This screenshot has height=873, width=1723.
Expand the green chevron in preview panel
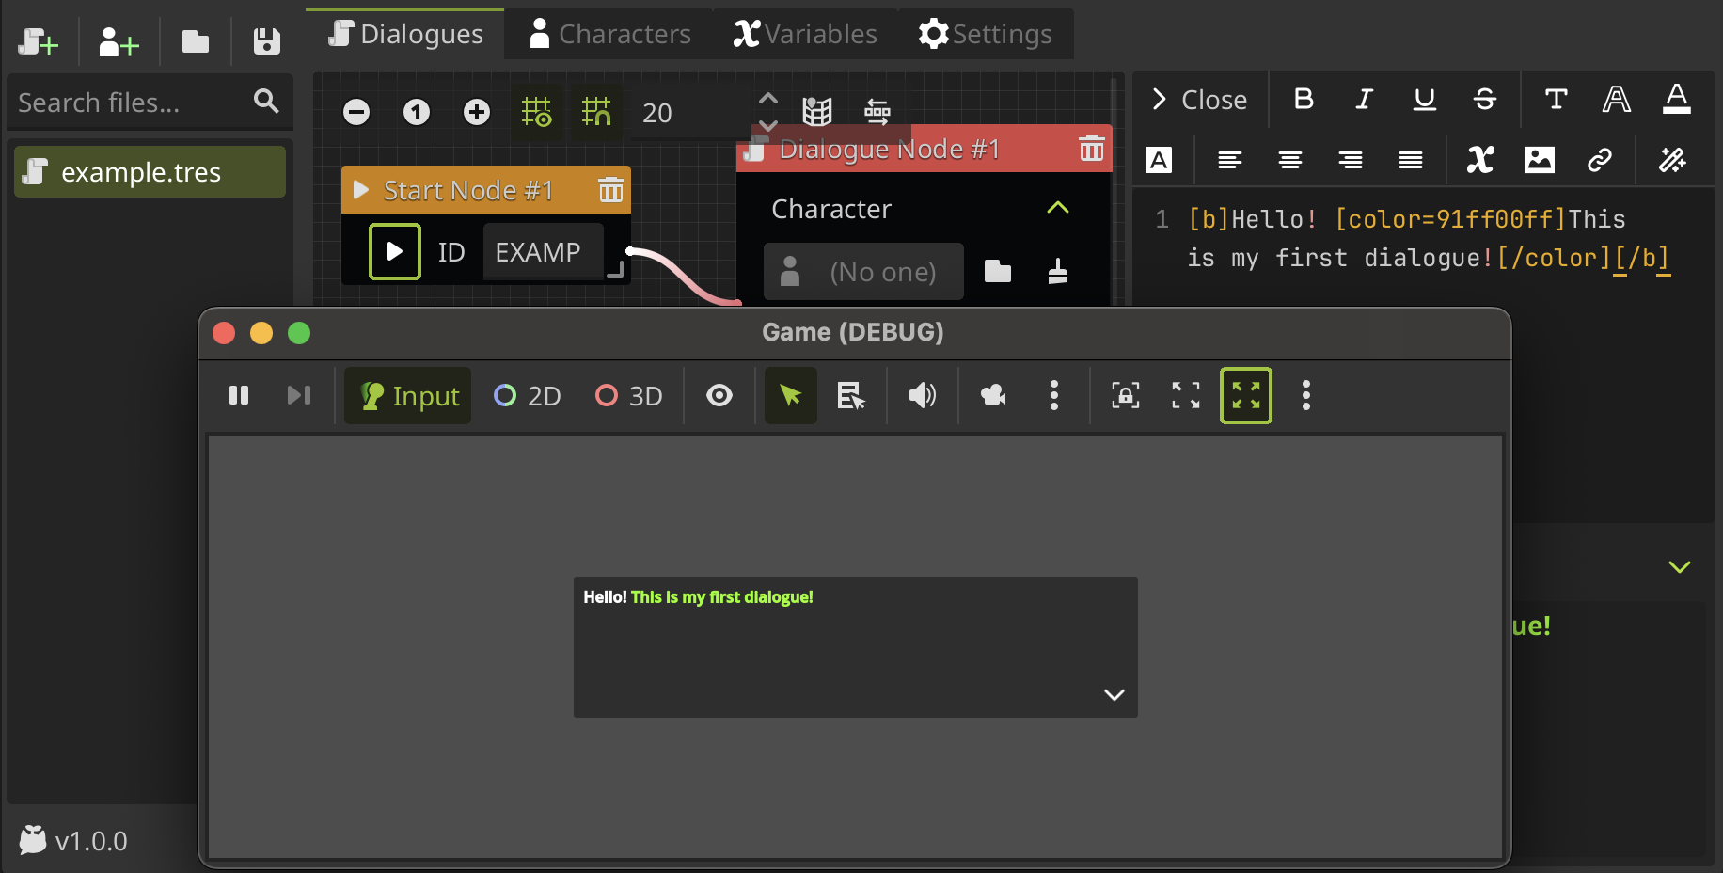(x=1679, y=567)
